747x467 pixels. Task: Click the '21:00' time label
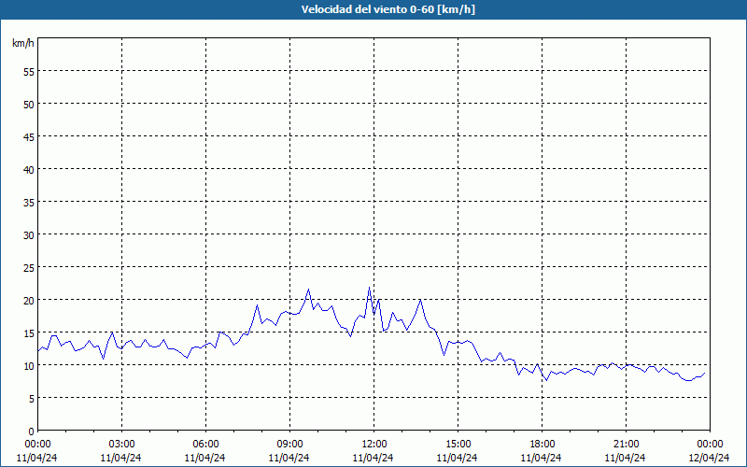626,445
